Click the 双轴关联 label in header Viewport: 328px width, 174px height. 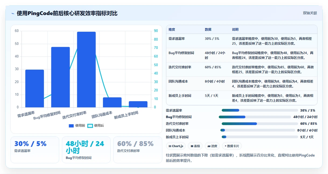tap(310, 13)
